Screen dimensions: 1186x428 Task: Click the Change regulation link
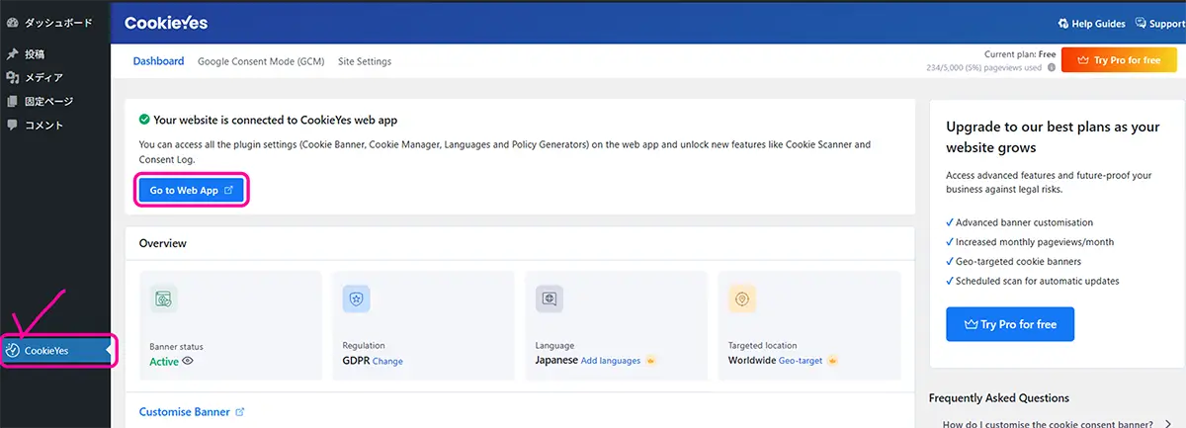(387, 362)
